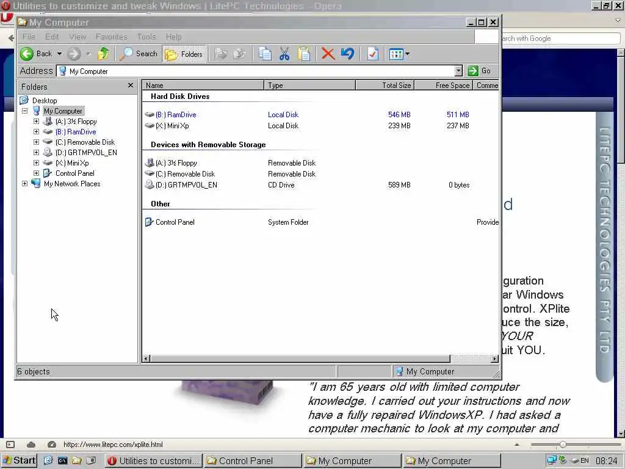Click the EN language indicator
625x469 pixels.
tap(585, 460)
